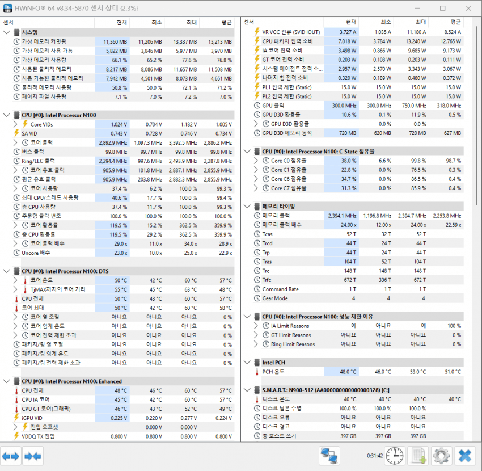Expand the Core VIDs row
482x471 pixels.
16,124
